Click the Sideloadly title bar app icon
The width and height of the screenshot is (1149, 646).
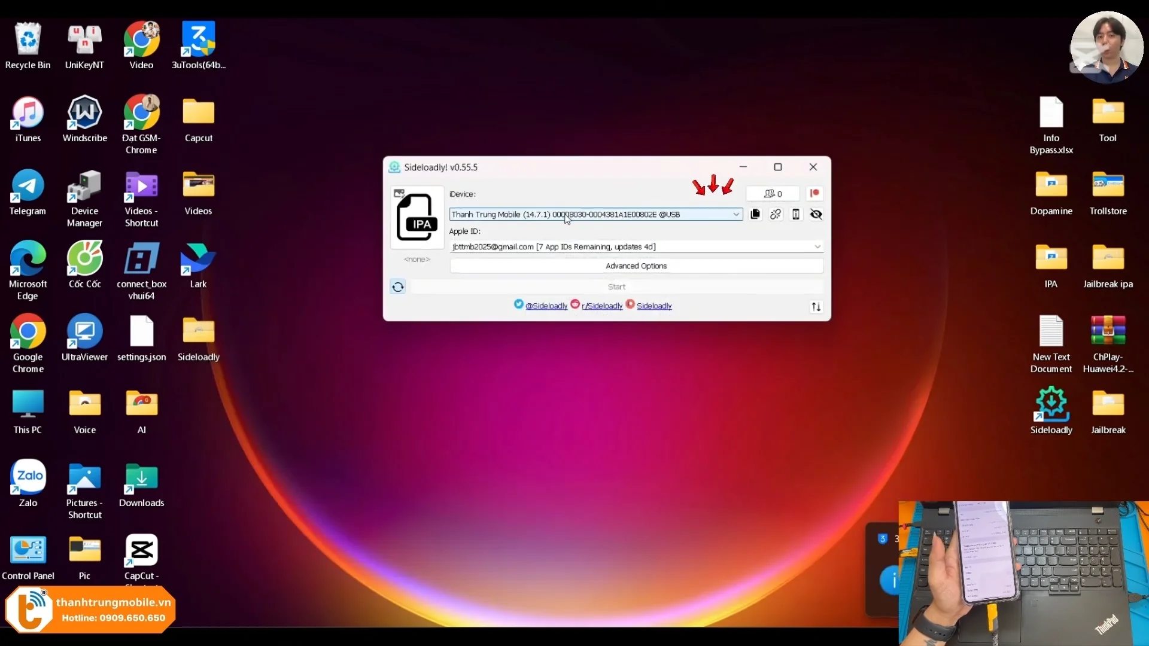(x=394, y=167)
